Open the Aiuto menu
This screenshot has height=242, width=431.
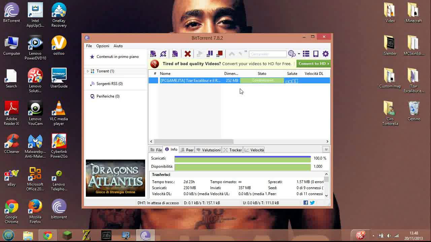pyautogui.click(x=118, y=46)
